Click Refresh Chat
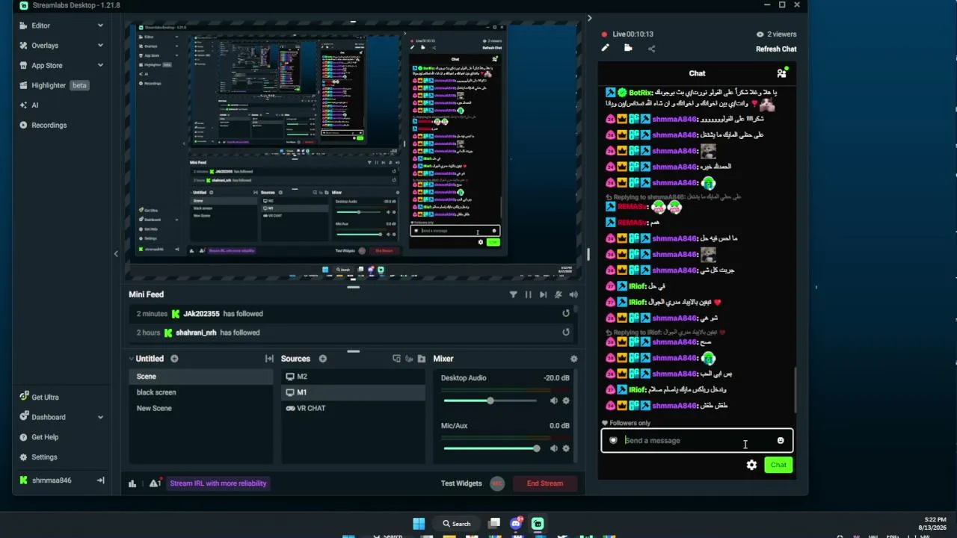957x538 pixels. pos(776,49)
